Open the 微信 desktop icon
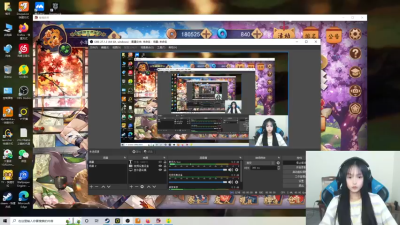 click(x=23, y=156)
